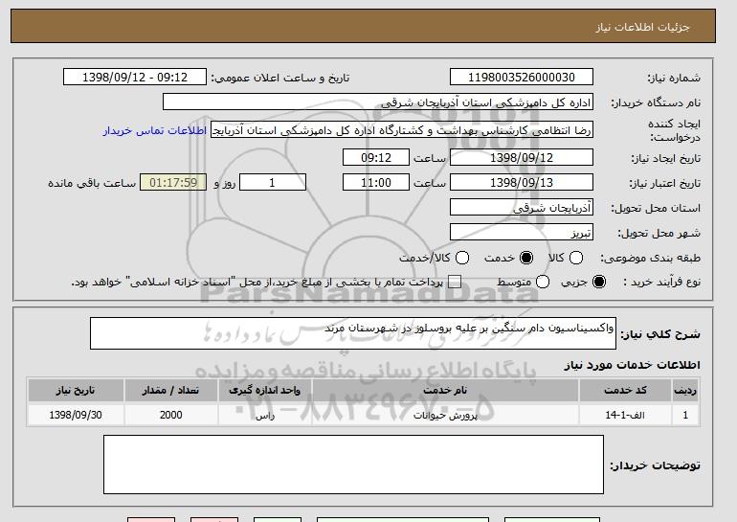Click the remaining time counter 01:17:59

click(173, 183)
